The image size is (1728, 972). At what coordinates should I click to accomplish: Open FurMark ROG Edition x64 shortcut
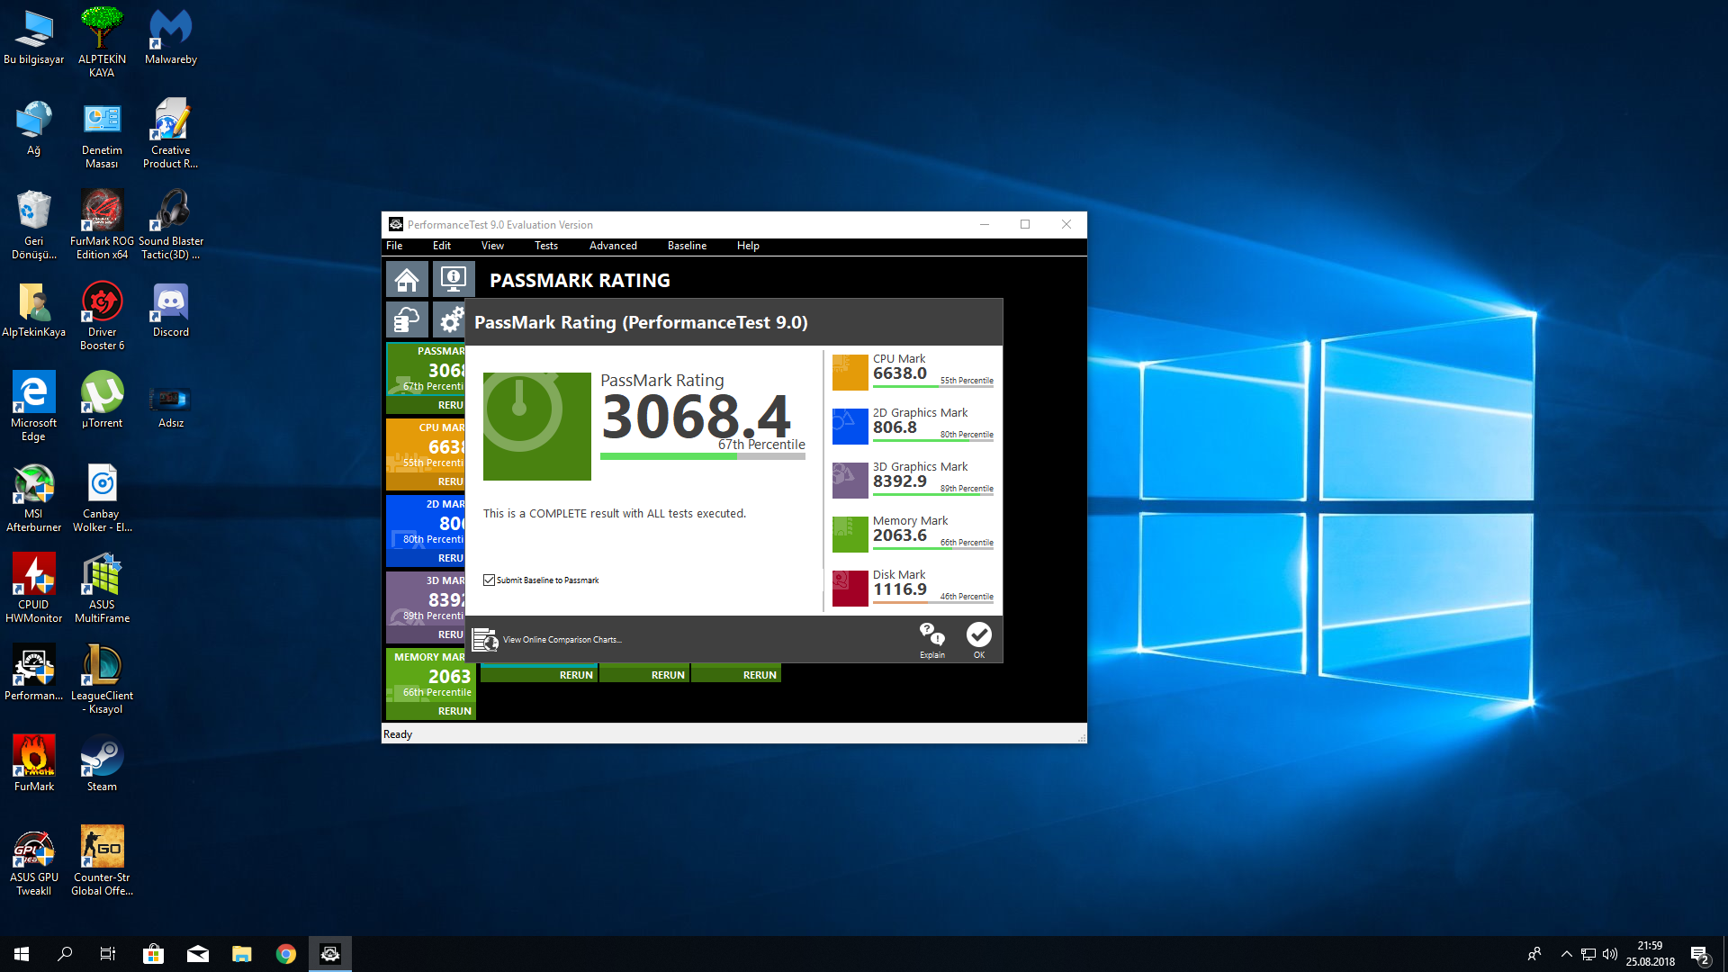pos(102,225)
